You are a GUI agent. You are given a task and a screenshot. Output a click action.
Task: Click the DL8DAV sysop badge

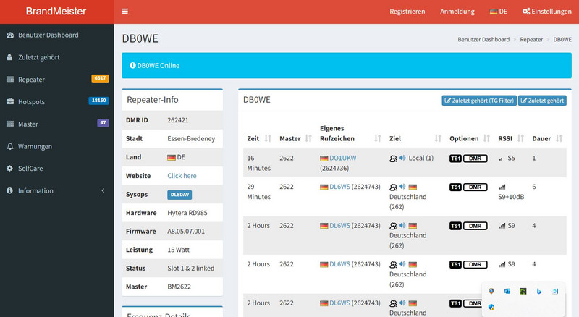coord(179,195)
